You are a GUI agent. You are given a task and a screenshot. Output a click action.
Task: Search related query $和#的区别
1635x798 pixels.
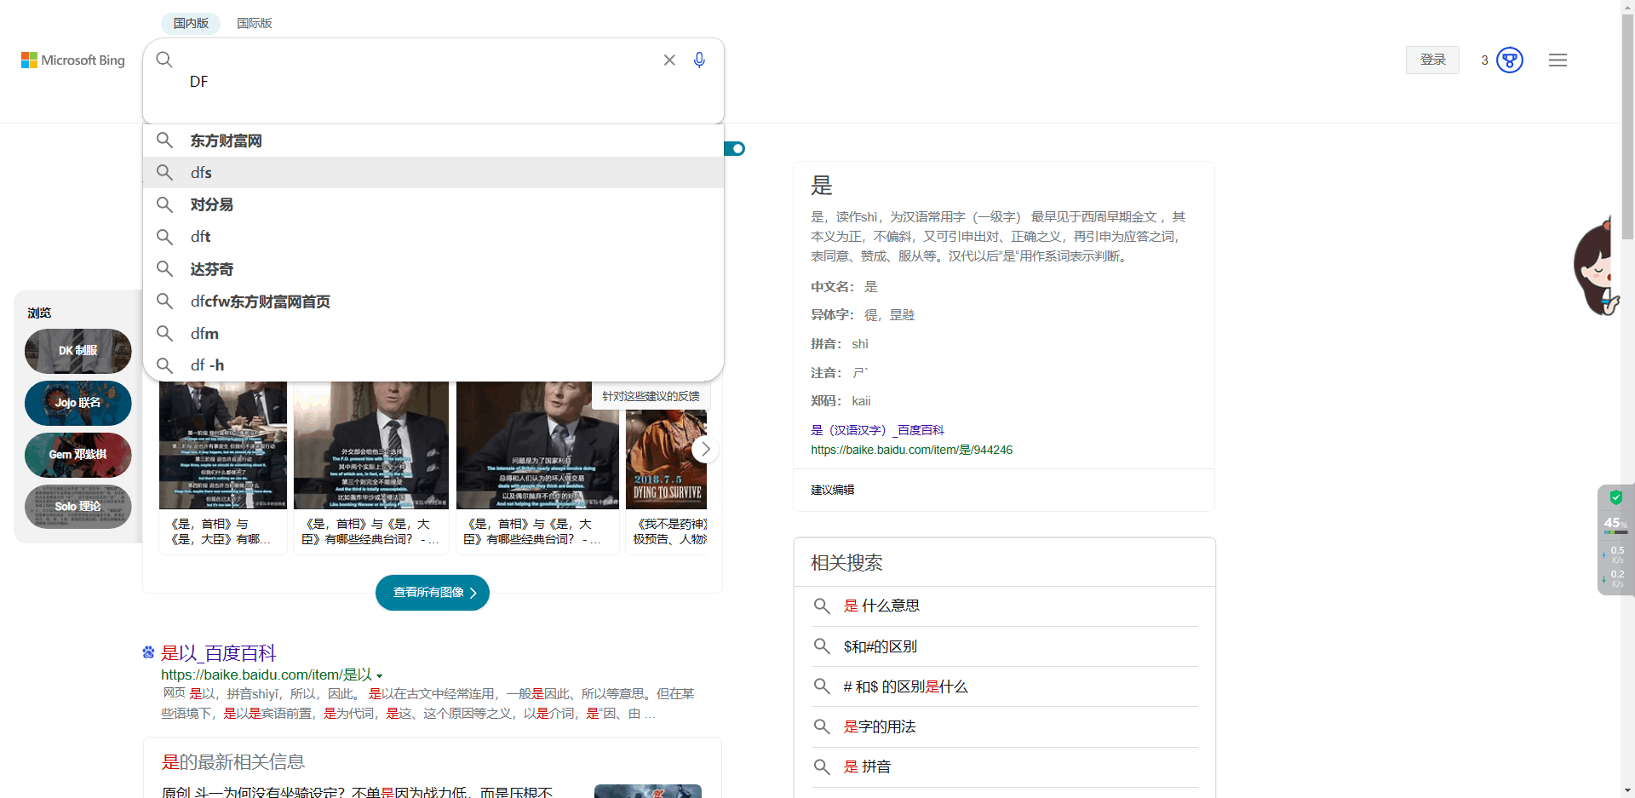click(881, 646)
